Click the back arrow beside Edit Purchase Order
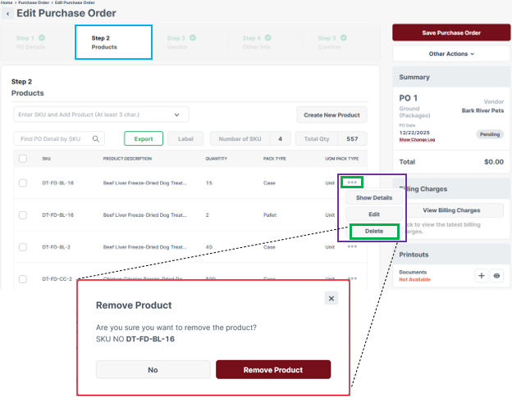 7,14
